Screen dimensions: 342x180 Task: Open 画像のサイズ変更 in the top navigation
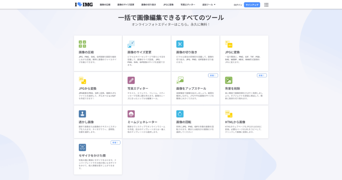click(126, 5)
